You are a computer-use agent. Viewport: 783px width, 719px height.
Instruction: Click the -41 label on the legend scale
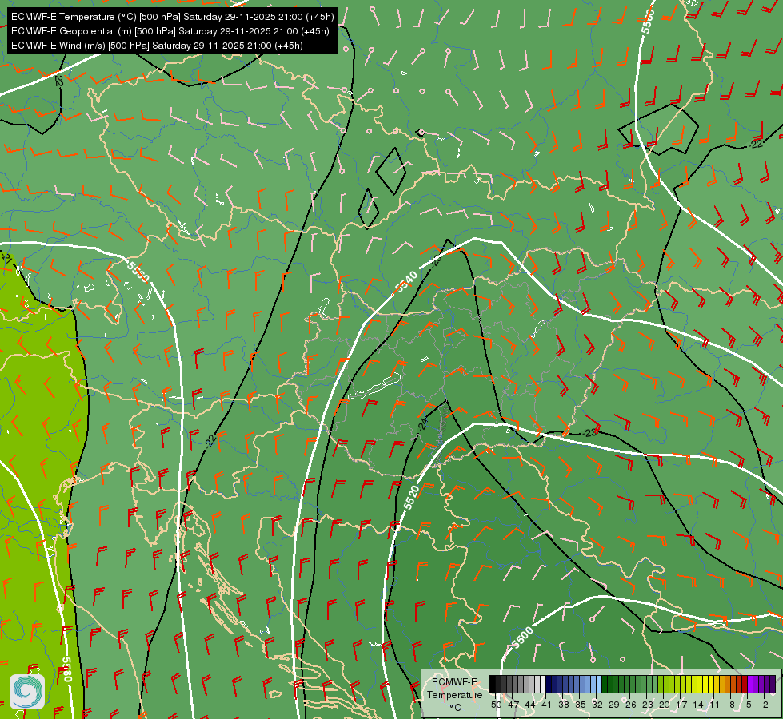[x=545, y=705]
